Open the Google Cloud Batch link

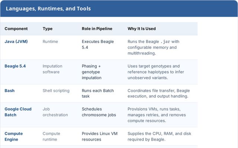point(18,112)
